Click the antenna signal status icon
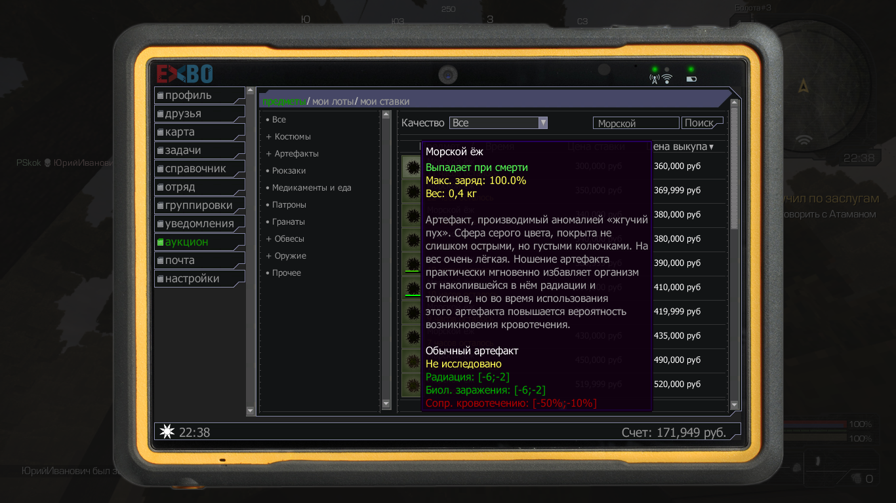Screen dimensions: 896x503 click(654, 79)
